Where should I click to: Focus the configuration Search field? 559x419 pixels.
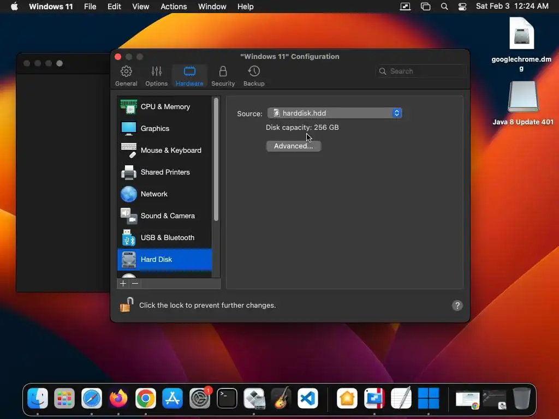(x=421, y=71)
